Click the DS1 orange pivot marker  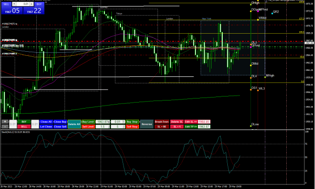pyautogui.click(x=251, y=89)
